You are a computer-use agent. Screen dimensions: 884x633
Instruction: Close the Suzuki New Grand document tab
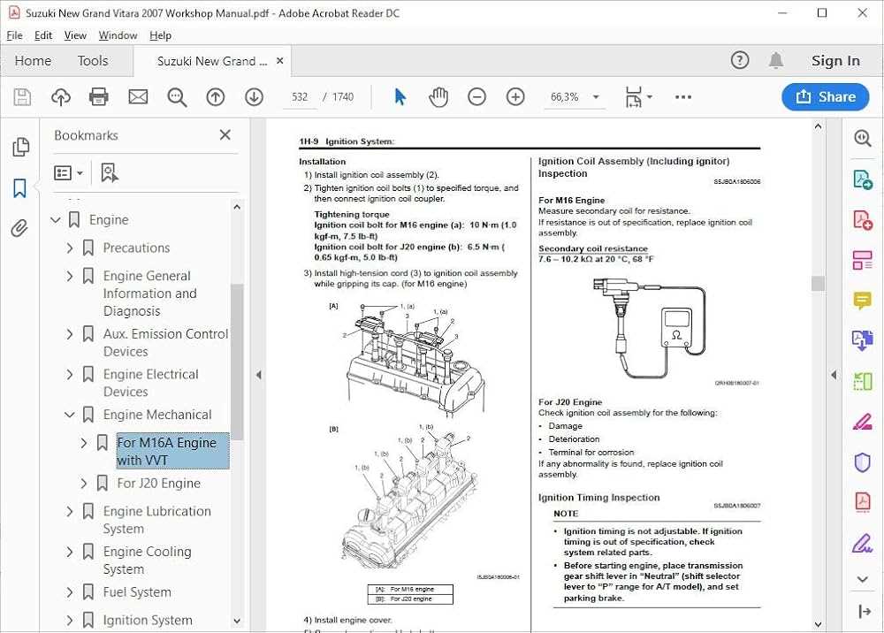[x=279, y=60]
